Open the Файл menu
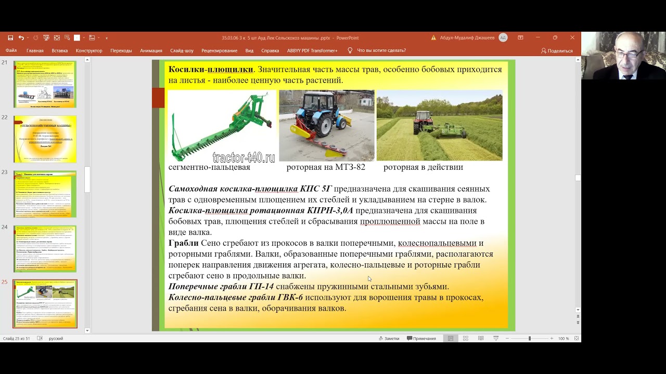Image resolution: width=666 pixels, height=374 pixels. coord(11,50)
